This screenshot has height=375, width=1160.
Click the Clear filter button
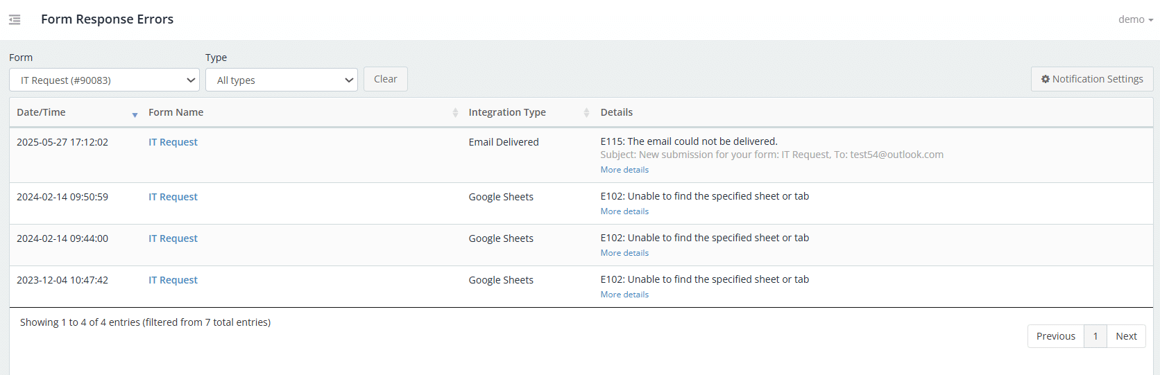pyautogui.click(x=386, y=79)
